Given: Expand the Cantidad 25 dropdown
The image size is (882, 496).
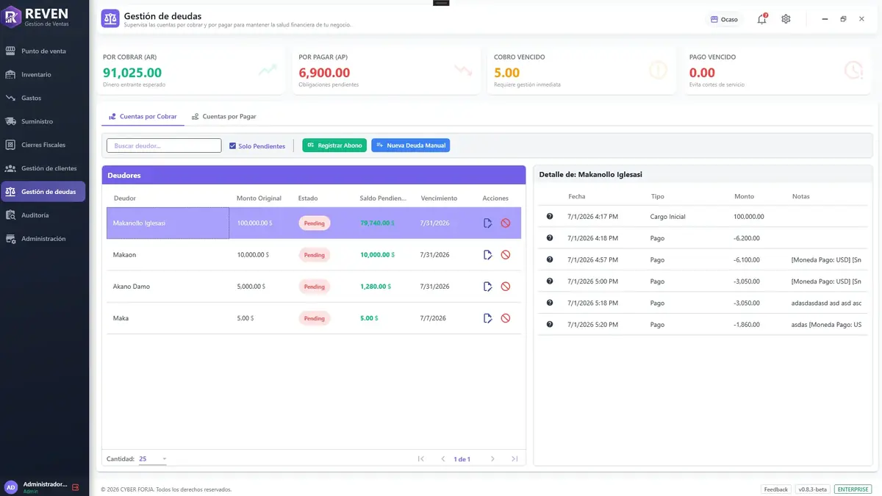Looking at the screenshot, I should coord(153,459).
